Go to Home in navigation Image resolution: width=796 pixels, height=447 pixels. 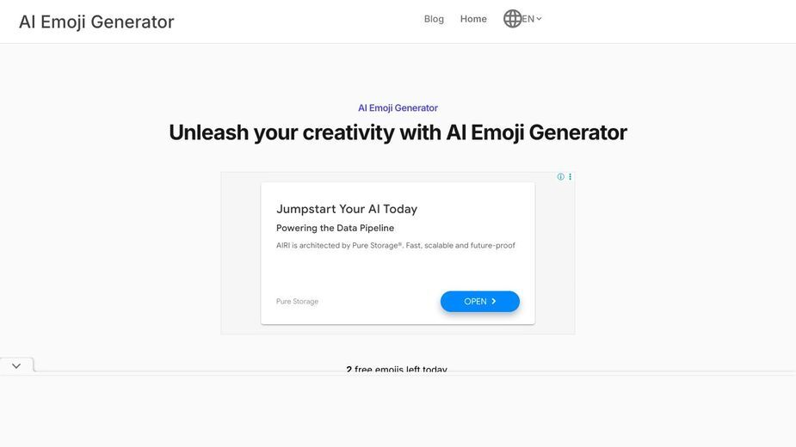473,19
